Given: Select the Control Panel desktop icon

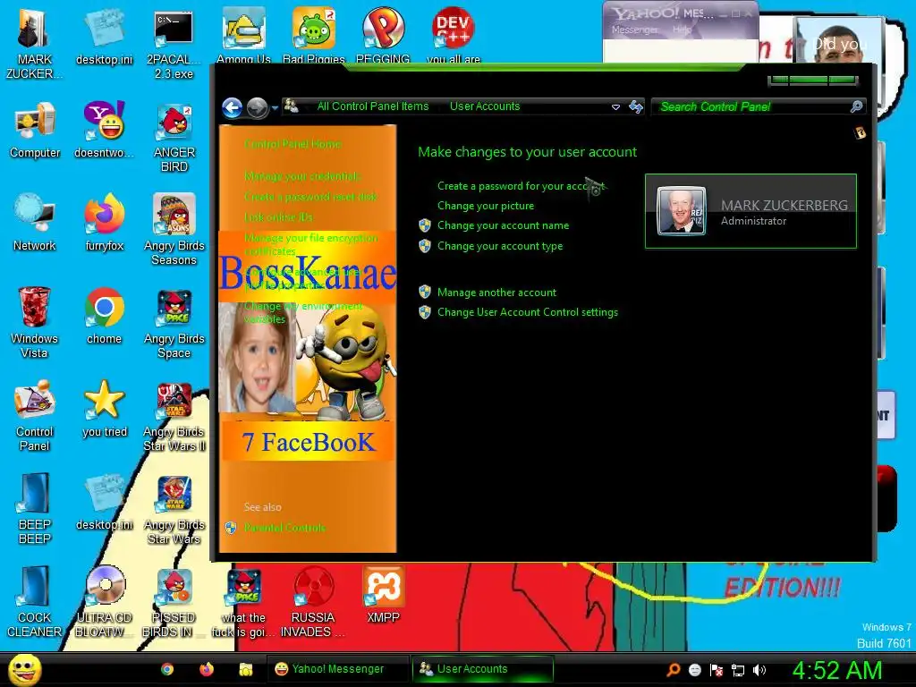Looking at the screenshot, I should click(35, 415).
